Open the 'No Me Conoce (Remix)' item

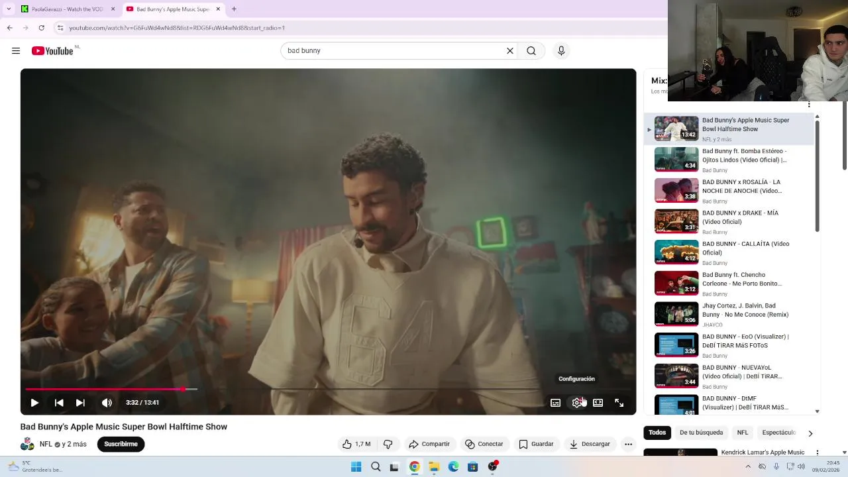(728, 315)
